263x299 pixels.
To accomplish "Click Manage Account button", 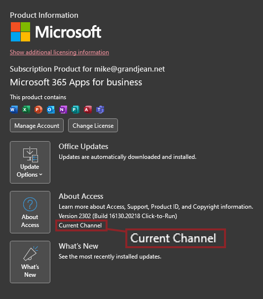I will click(37, 125).
